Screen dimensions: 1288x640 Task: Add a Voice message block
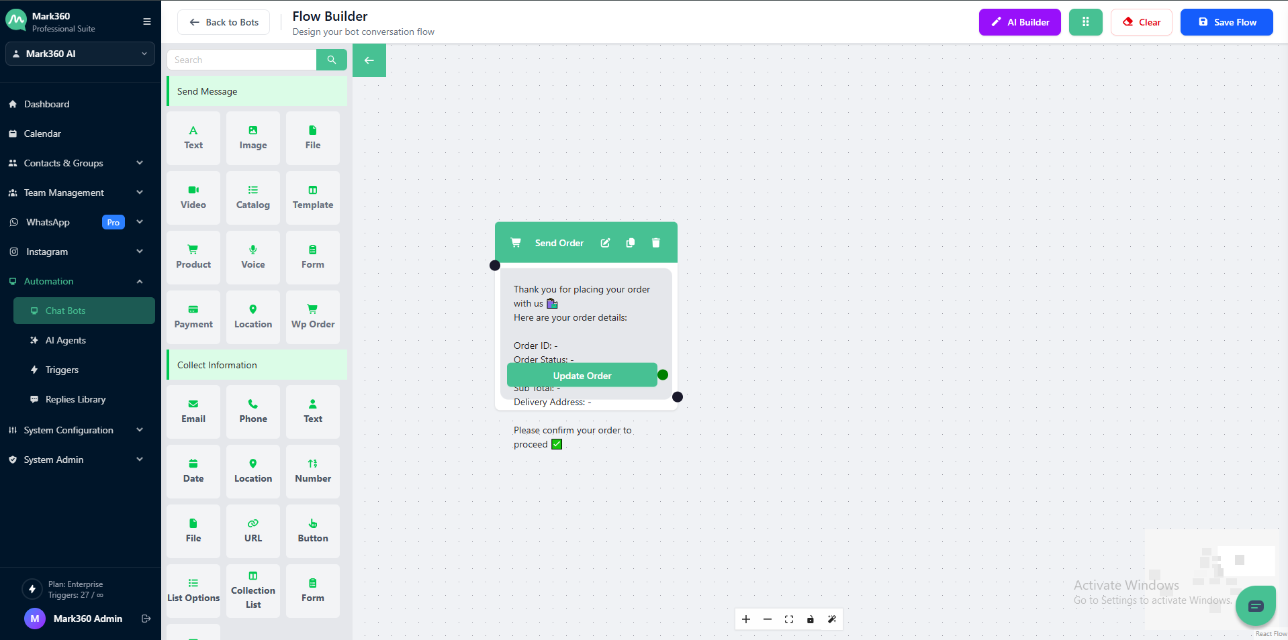click(253, 257)
